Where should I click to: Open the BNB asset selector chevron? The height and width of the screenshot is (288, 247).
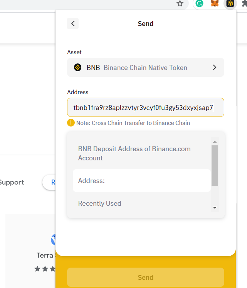(214, 67)
